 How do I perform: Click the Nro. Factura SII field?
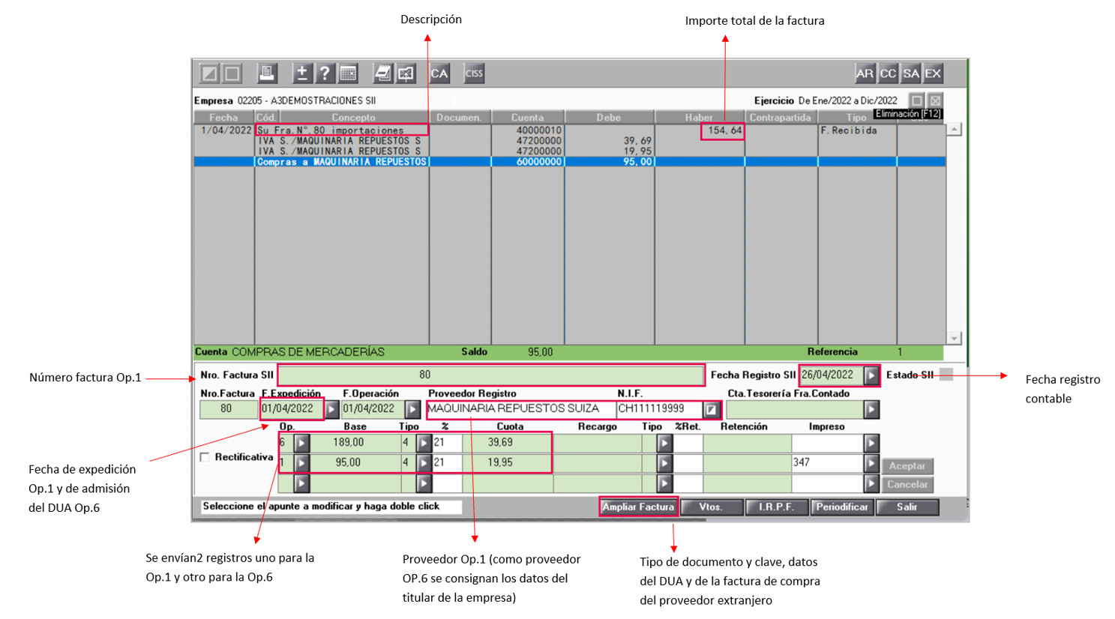point(491,375)
